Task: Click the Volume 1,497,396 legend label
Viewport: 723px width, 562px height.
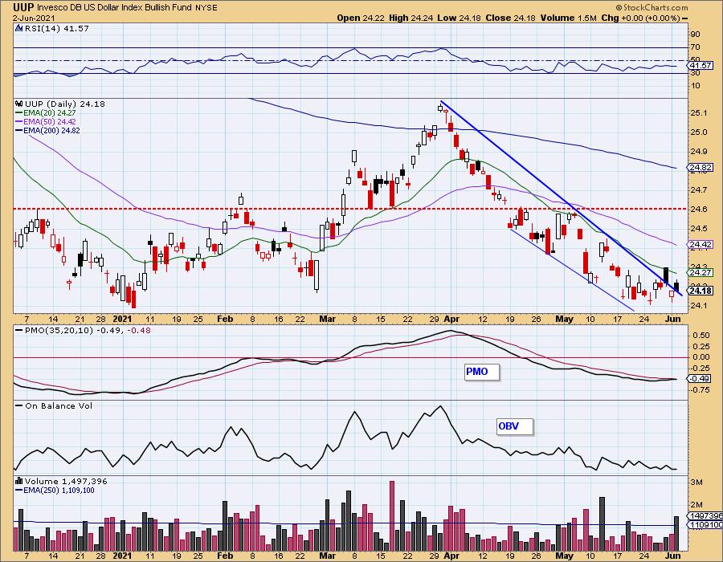Action: point(66,482)
